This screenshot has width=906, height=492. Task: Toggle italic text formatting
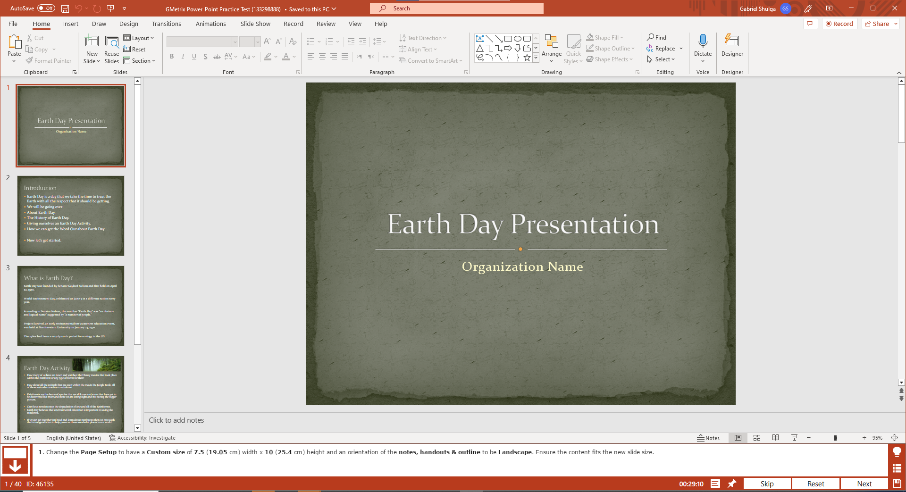pos(183,57)
